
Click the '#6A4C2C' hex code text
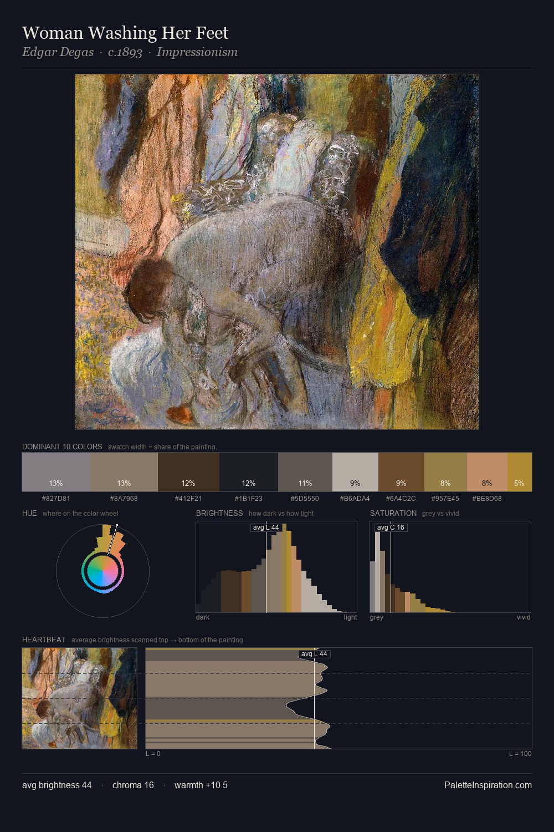pos(401,498)
